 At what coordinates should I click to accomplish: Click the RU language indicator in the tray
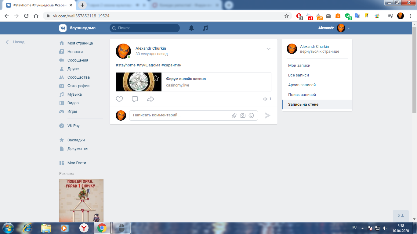[354, 227]
